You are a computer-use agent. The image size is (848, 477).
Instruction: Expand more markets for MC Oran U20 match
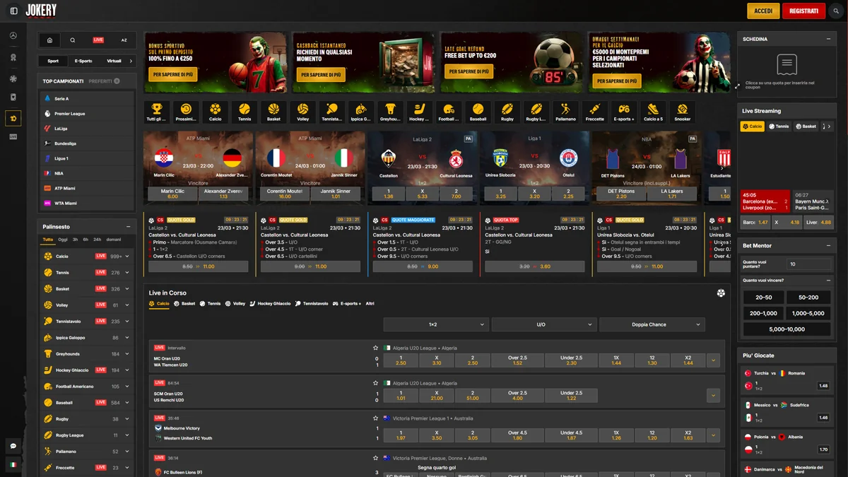(713, 360)
